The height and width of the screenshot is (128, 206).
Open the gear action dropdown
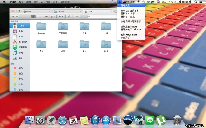pyautogui.click(x=61, y=16)
